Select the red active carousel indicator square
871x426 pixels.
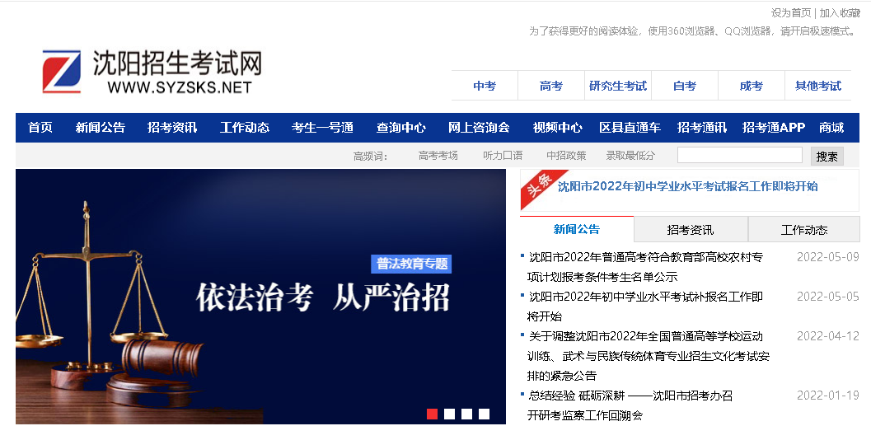click(432, 414)
